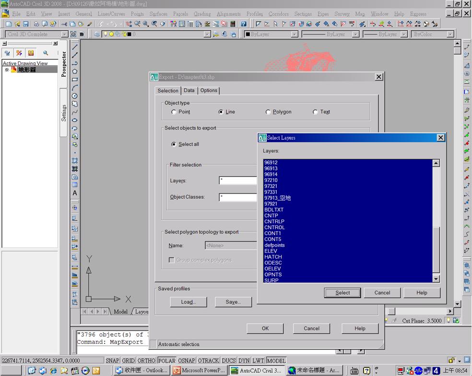Click Cancel in Select Layers dialog
Viewport: 472px width, 376px height.
[x=382, y=292]
